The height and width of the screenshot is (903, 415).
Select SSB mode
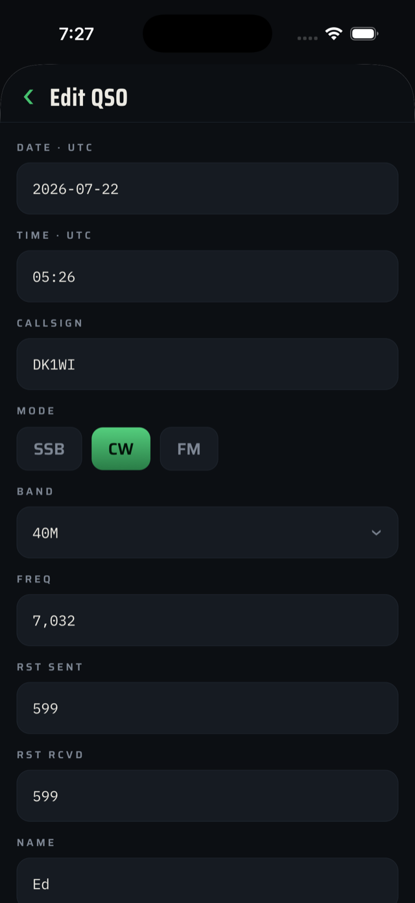coord(49,449)
